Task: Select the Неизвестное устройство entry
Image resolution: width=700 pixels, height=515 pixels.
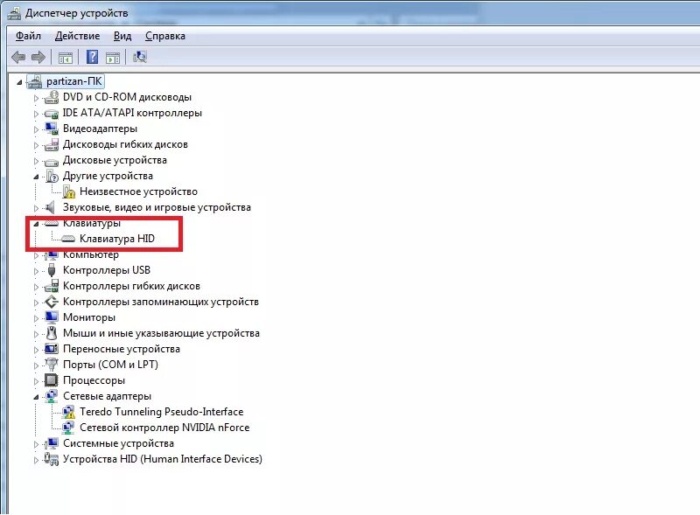Action: click(x=138, y=191)
